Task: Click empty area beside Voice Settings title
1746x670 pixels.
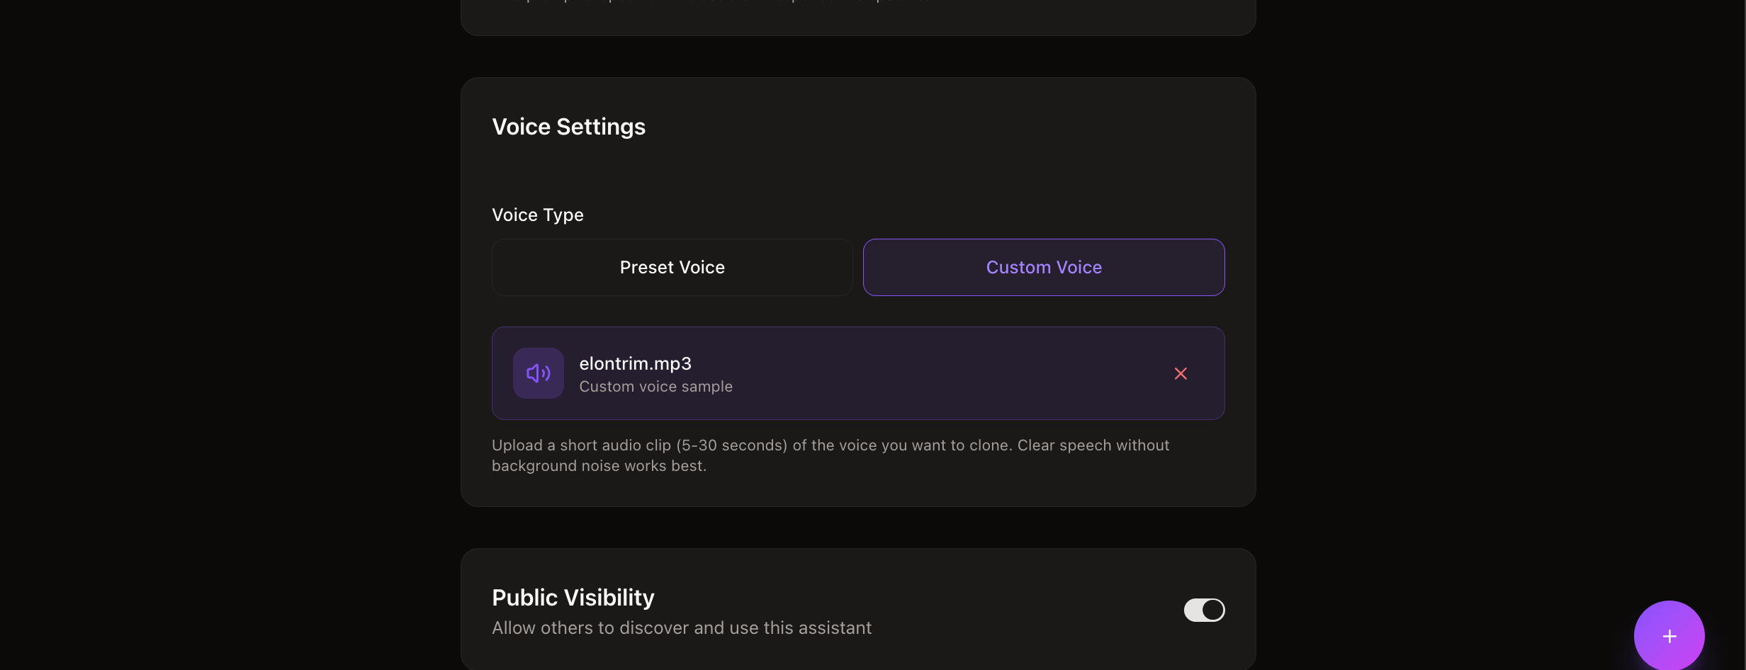Action: [921, 127]
